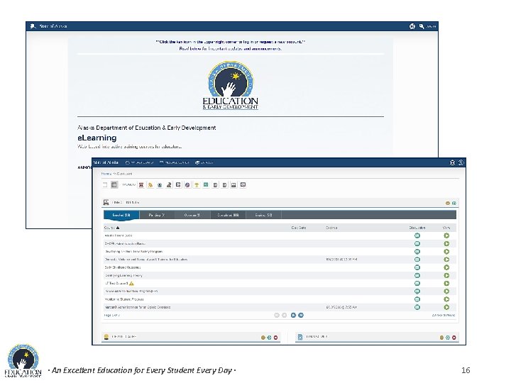Add the red calendar widget
The height and width of the screenshot is (383, 511).
141,184
